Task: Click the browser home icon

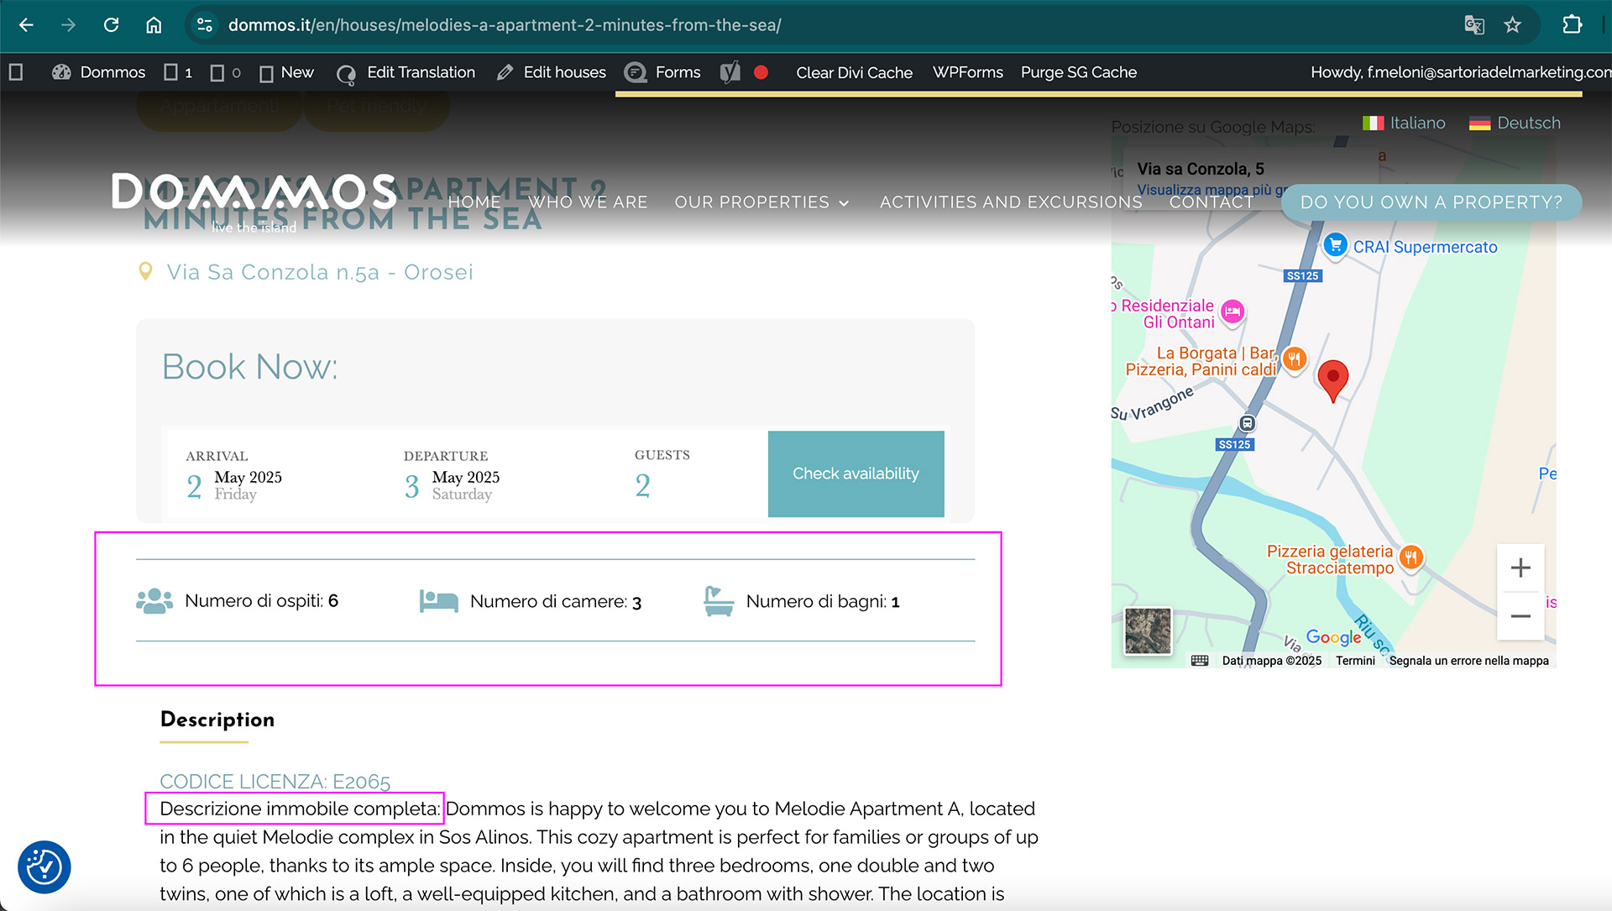Action: [154, 25]
